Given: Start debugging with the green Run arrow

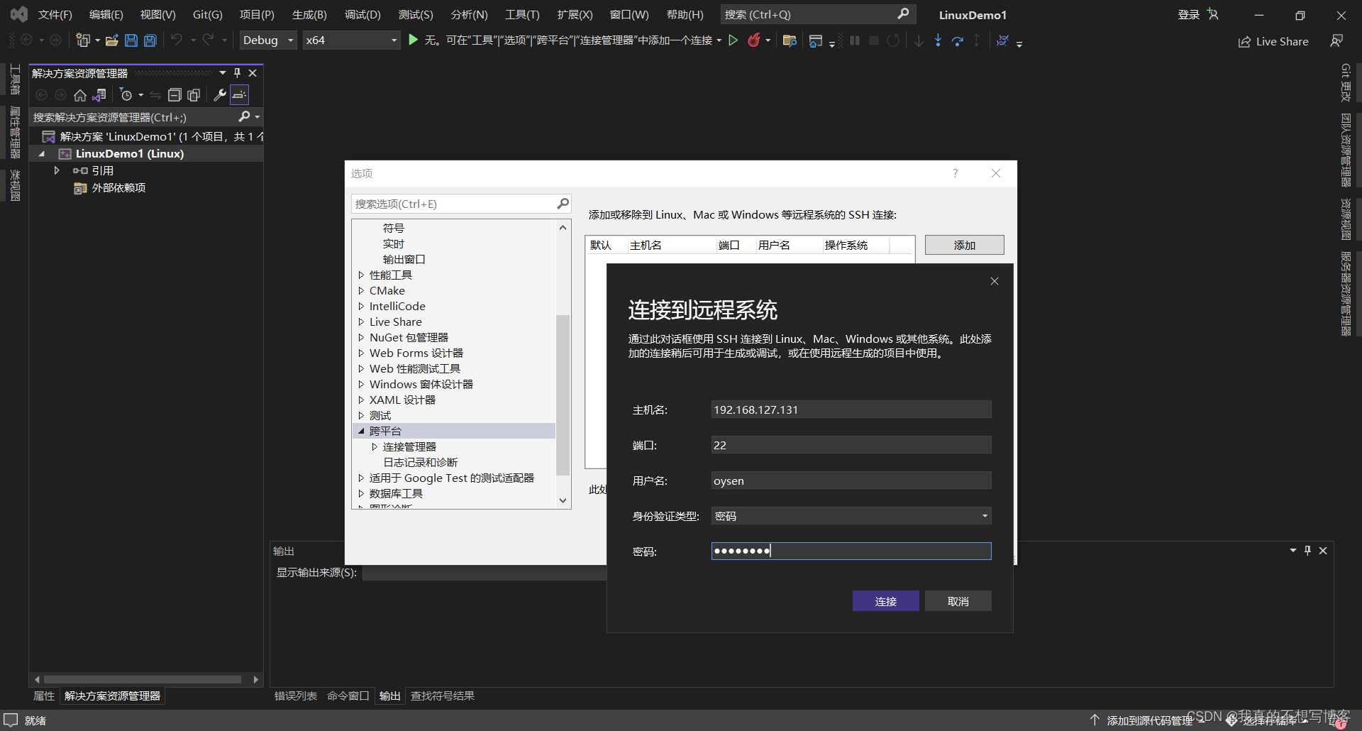Looking at the screenshot, I should pyautogui.click(x=734, y=40).
